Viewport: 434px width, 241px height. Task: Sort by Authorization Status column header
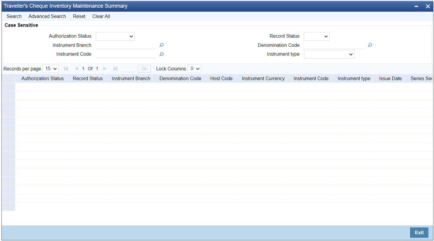click(43, 78)
